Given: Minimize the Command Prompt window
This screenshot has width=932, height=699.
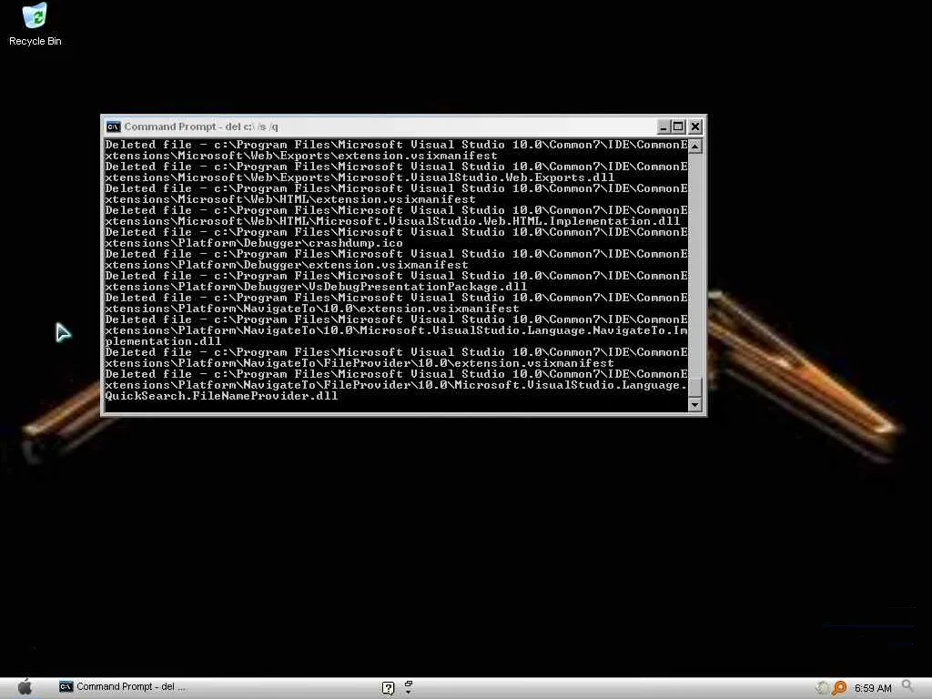Looking at the screenshot, I should click(x=664, y=127).
